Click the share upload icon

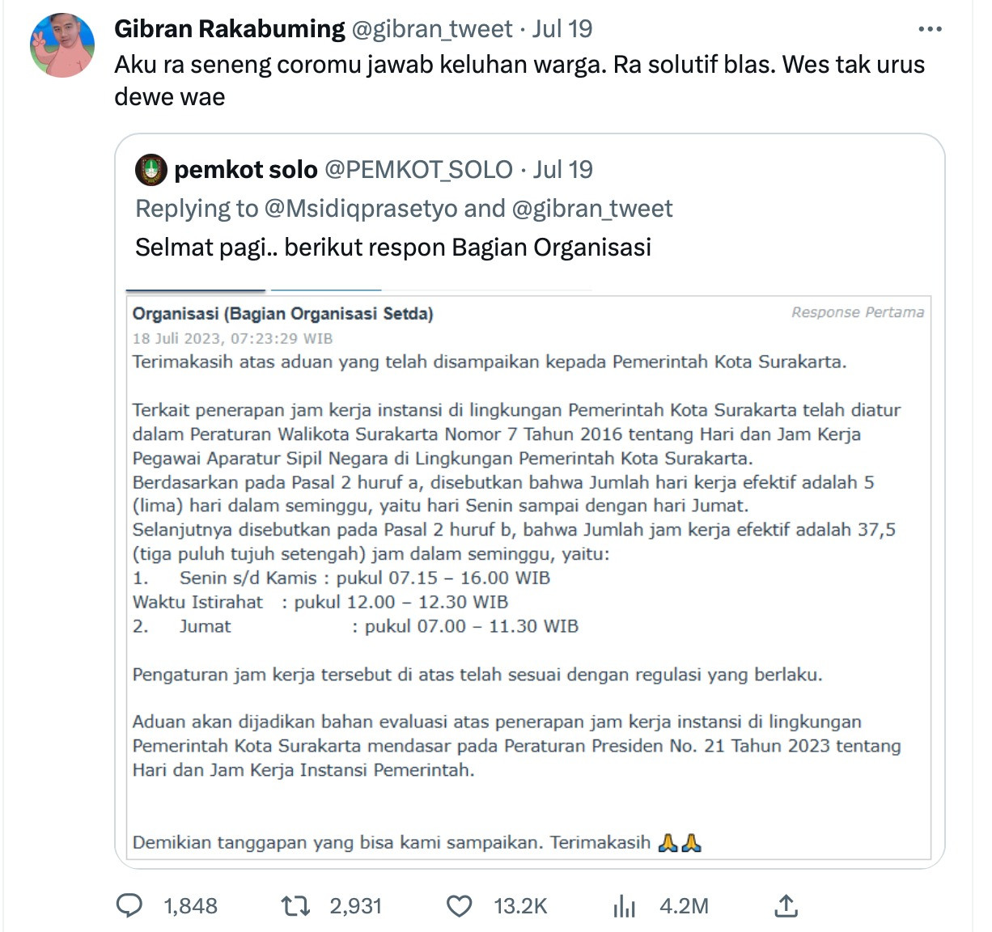[x=786, y=905]
